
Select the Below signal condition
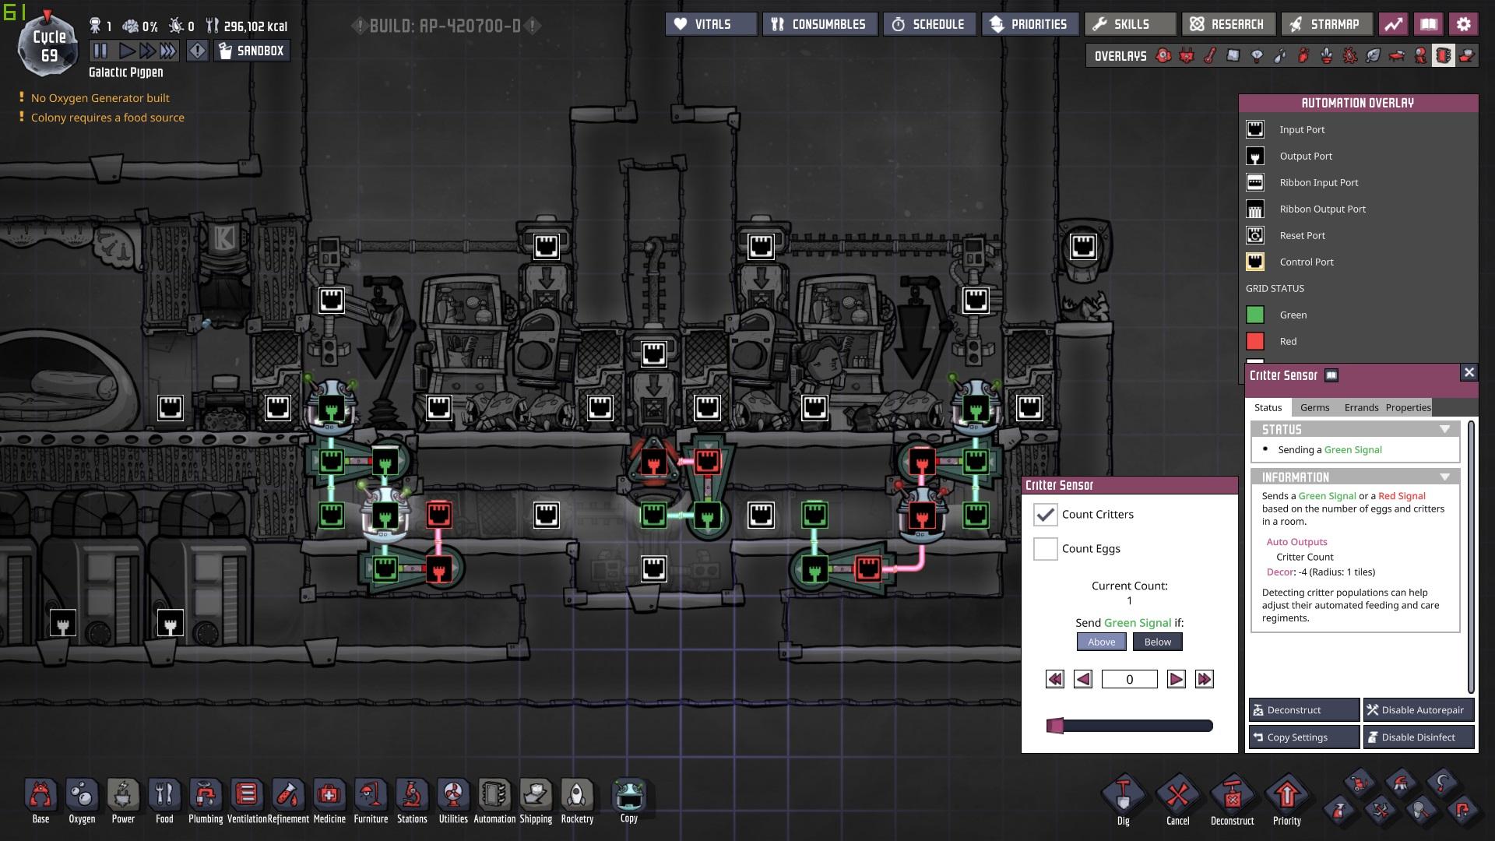[1157, 642]
